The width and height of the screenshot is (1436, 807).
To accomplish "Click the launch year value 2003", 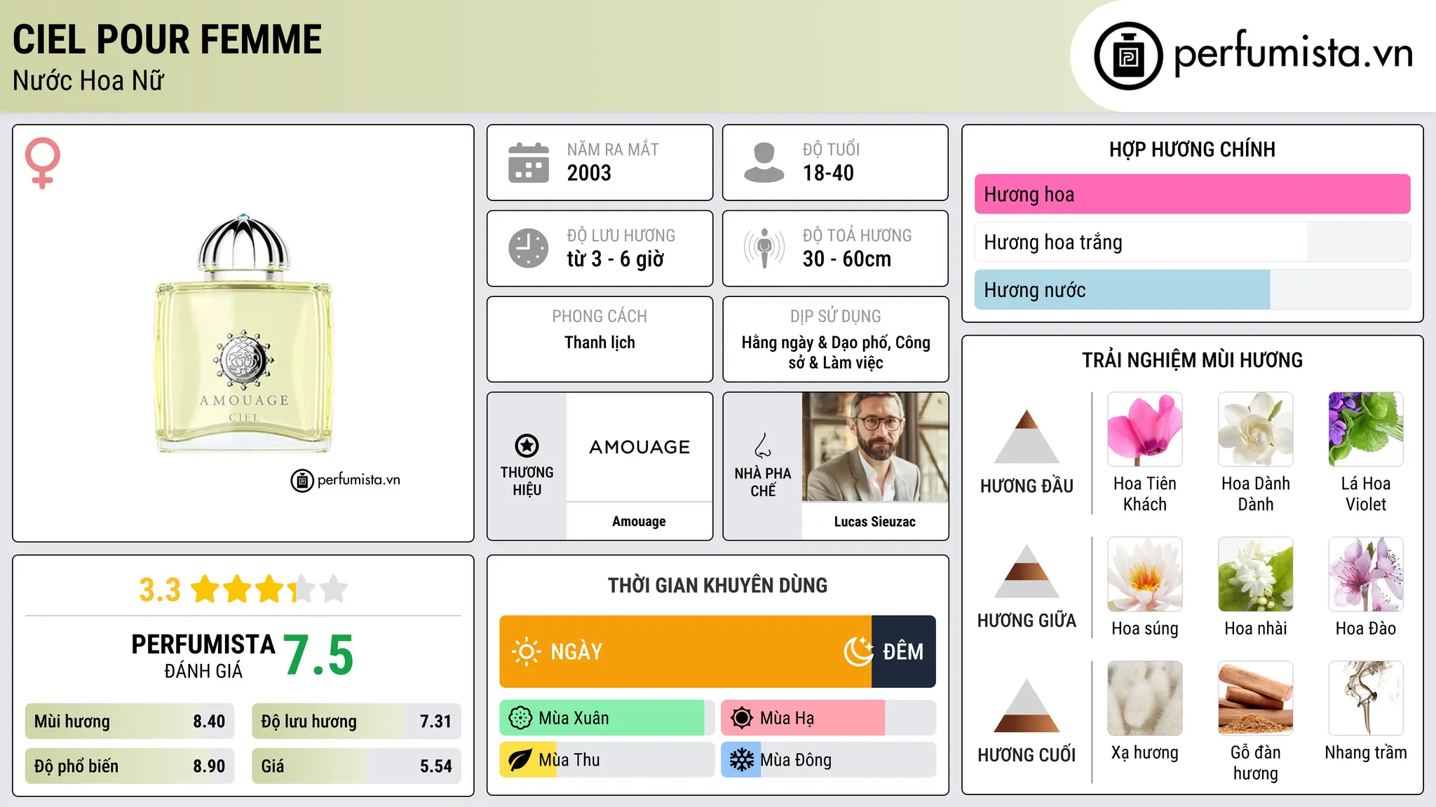I will (x=589, y=173).
